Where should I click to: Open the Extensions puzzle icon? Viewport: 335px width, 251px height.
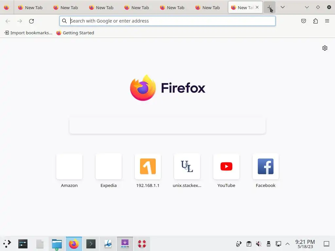(x=315, y=21)
